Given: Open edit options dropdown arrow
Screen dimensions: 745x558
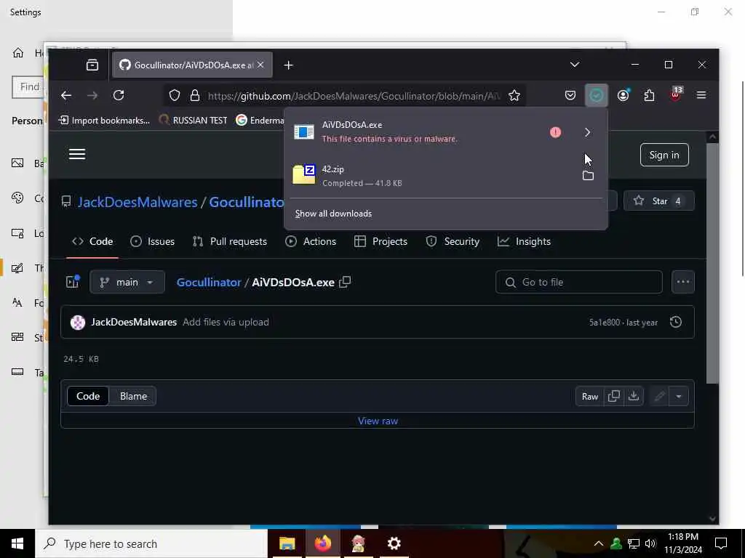Looking at the screenshot, I should tap(679, 397).
